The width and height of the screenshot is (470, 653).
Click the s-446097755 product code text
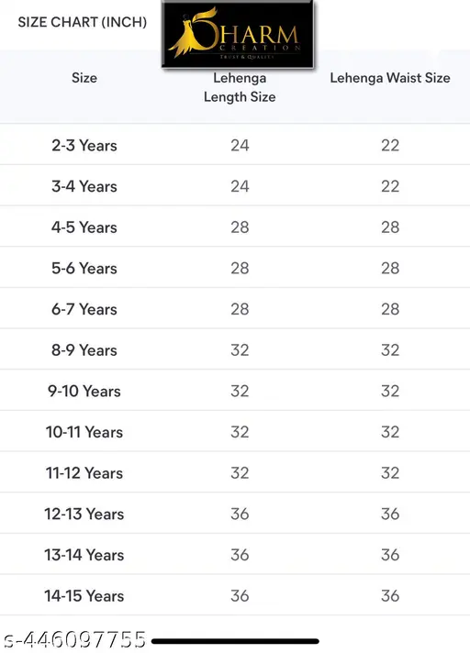(x=74, y=639)
